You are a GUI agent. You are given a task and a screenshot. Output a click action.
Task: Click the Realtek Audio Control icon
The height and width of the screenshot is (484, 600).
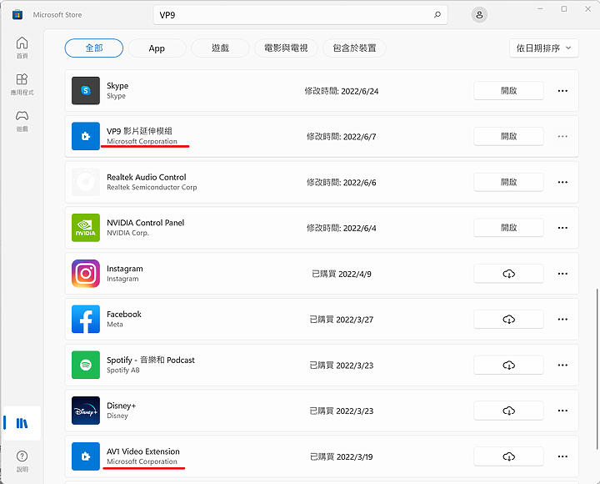click(x=86, y=182)
